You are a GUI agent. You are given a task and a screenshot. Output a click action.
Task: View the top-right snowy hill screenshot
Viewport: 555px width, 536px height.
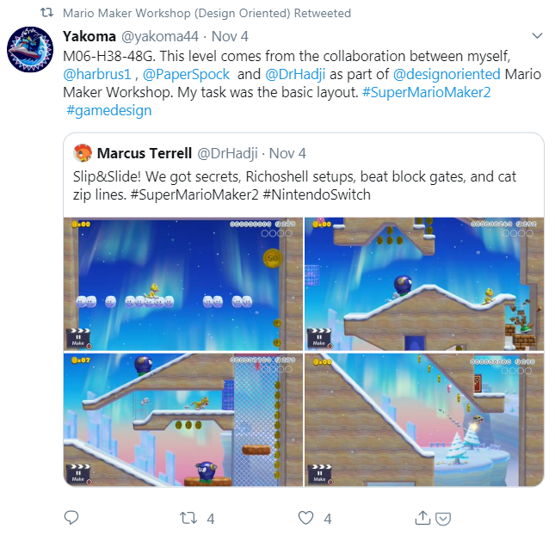(x=424, y=284)
